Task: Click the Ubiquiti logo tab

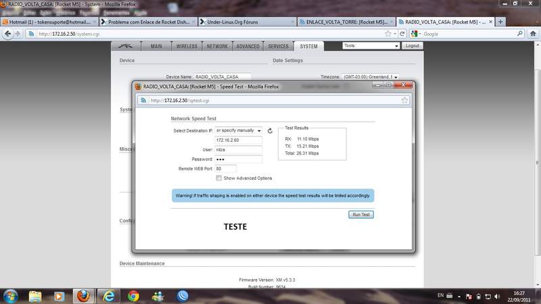Action: click(126, 46)
